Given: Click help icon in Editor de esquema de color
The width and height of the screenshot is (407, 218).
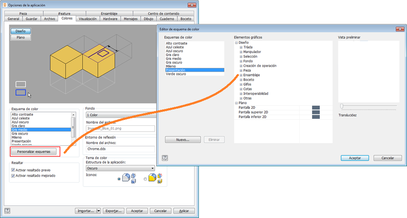Looking at the screenshot, I should 165,158.
